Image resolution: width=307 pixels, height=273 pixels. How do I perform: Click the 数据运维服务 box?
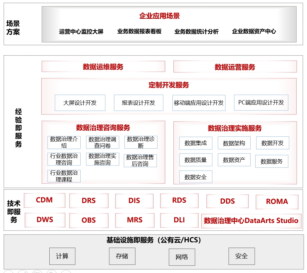(103, 67)
